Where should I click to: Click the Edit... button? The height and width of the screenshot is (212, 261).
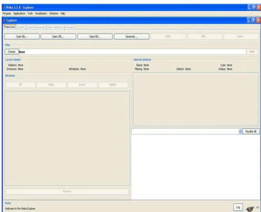[205, 37]
